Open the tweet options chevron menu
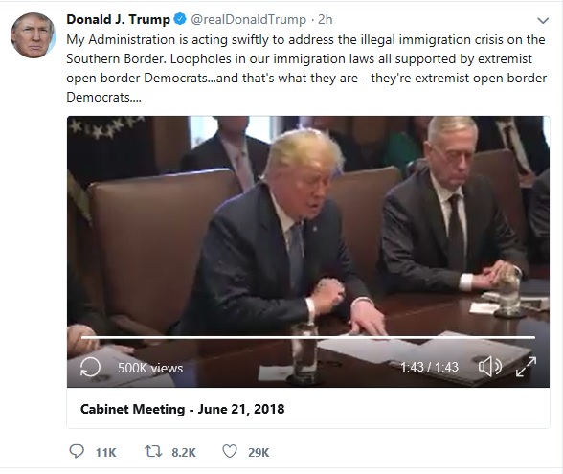Screen dimensions: 563x474 (x=543, y=21)
